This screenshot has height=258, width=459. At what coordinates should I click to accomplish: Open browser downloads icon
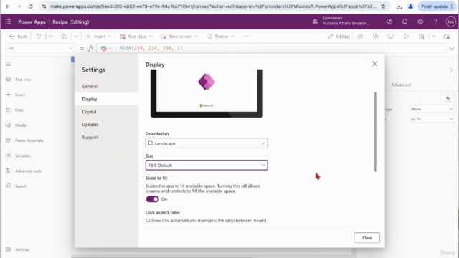tap(399, 6)
